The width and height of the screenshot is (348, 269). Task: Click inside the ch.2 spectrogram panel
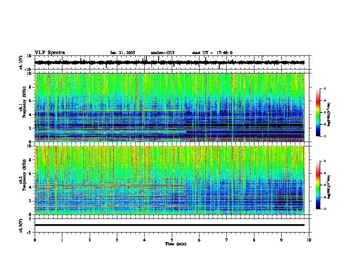pos(170,180)
